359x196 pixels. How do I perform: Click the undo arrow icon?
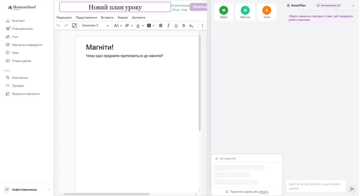[58, 26]
